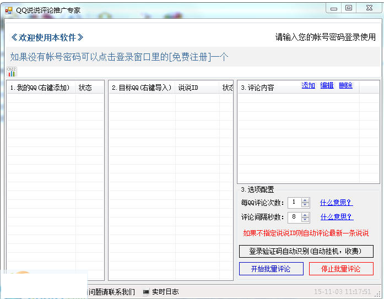
Task: Click the 每QQ评论次数 number field
Action: click(295, 203)
